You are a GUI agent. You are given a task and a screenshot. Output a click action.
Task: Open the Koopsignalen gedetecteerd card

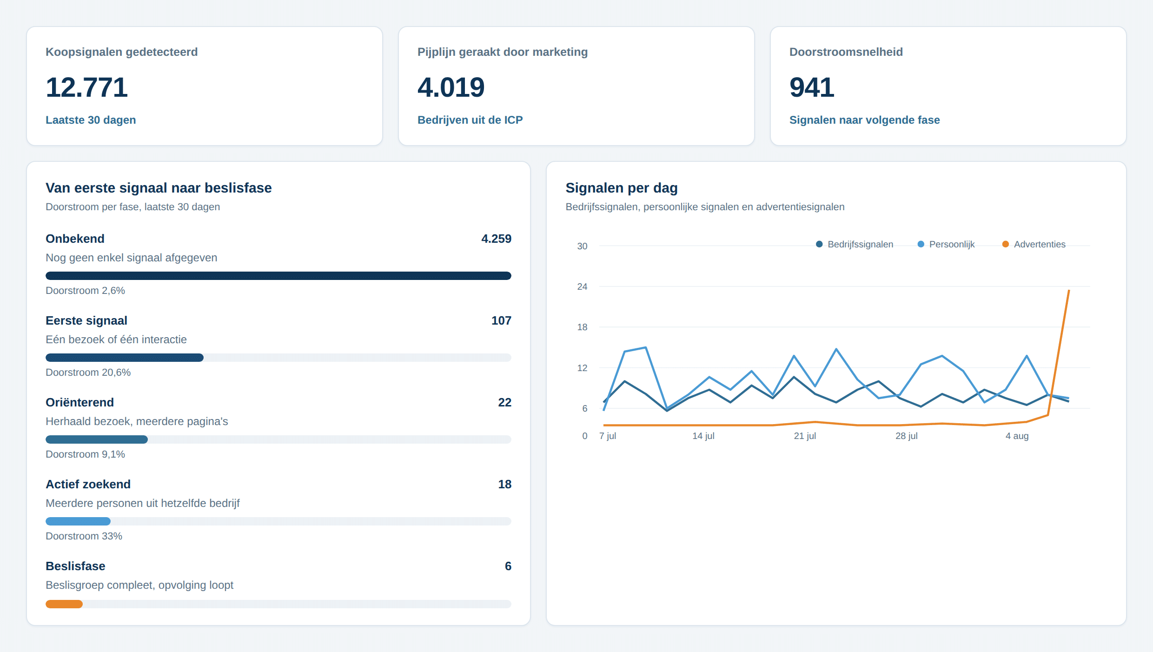tap(205, 86)
